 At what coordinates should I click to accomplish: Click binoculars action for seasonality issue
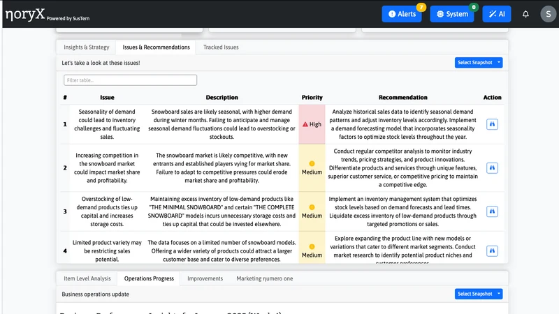coord(492,124)
